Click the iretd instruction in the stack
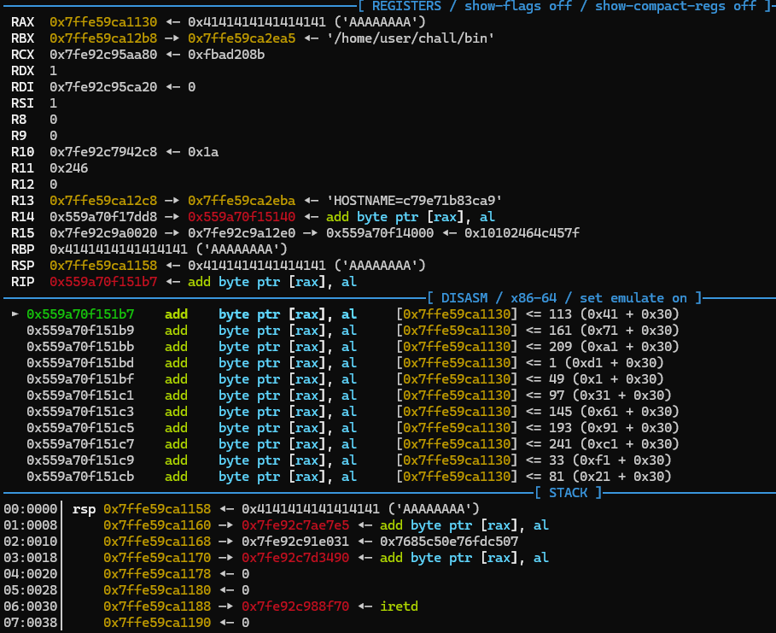 [400, 606]
